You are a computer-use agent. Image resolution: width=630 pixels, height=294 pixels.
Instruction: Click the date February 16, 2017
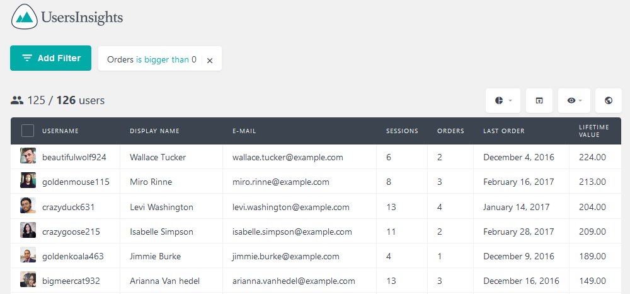pyautogui.click(x=518, y=182)
